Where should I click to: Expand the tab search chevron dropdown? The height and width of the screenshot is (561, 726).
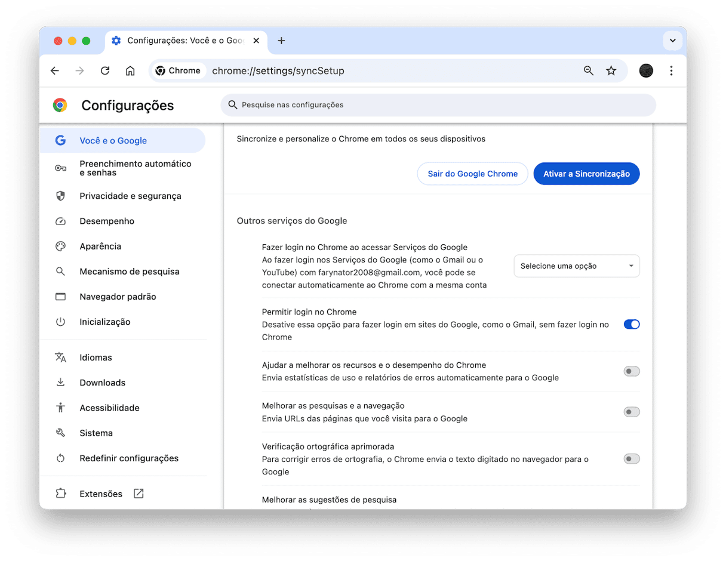click(672, 41)
